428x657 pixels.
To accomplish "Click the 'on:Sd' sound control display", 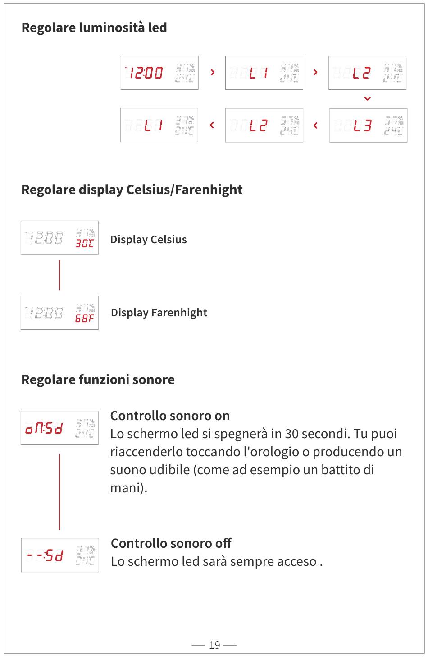I will click(59, 428).
